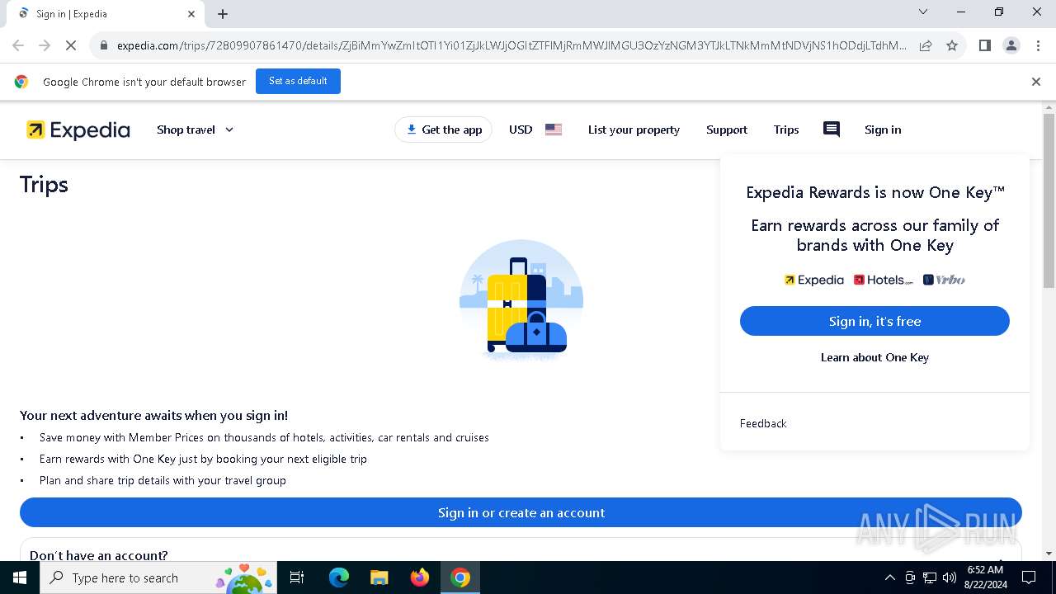Close the Sign in Expedia tab
Image resolution: width=1056 pixels, height=594 pixels.
point(191,14)
